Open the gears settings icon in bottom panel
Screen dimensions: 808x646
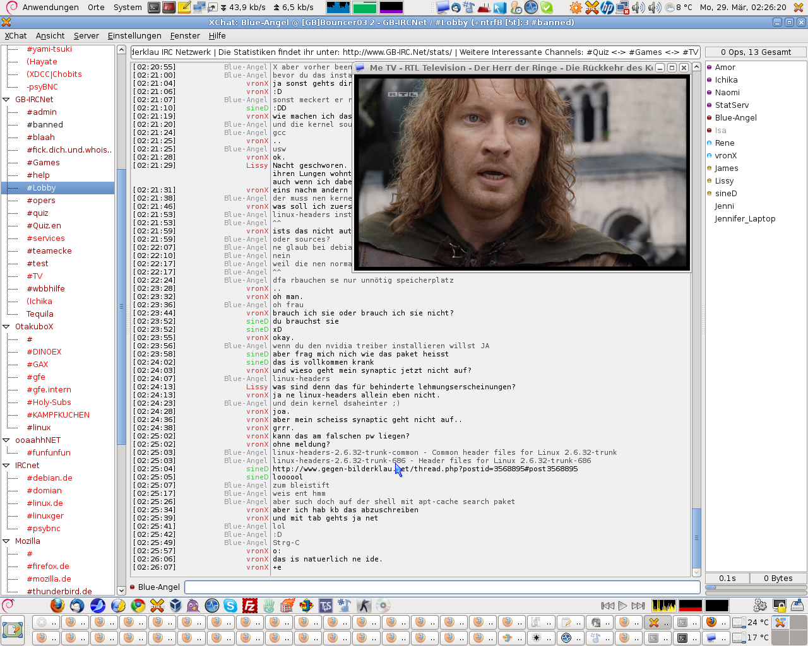pyautogui.click(x=761, y=606)
